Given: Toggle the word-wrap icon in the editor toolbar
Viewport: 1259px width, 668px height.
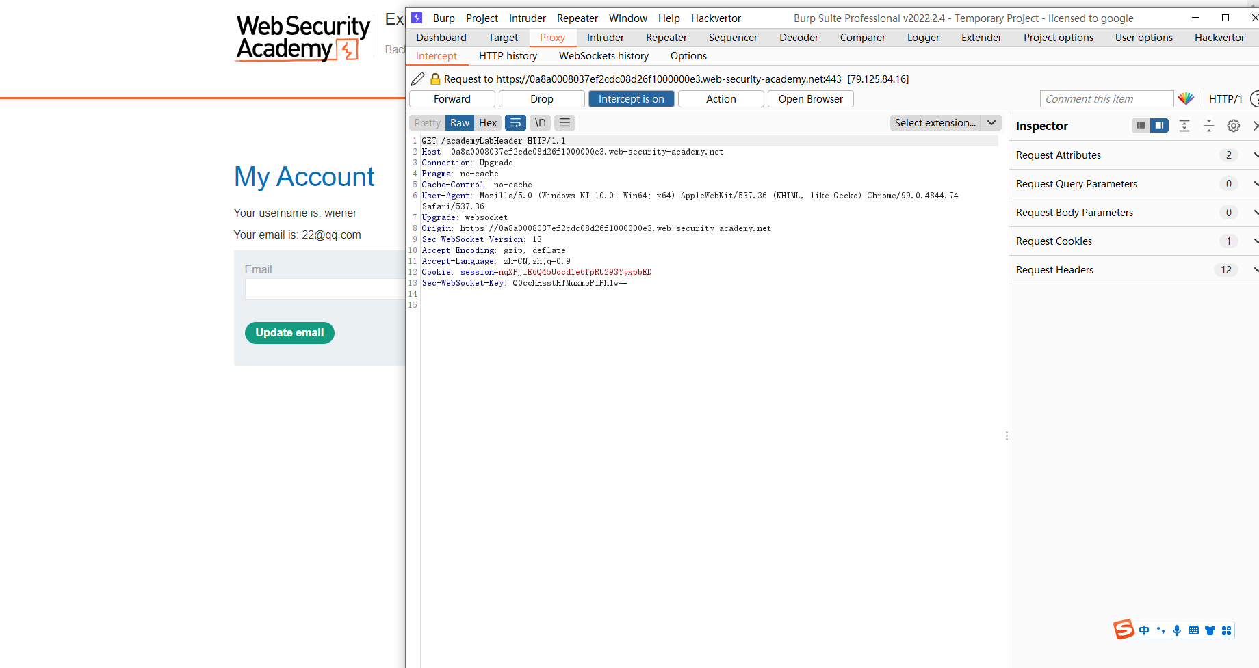Looking at the screenshot, I should [515, 123].
